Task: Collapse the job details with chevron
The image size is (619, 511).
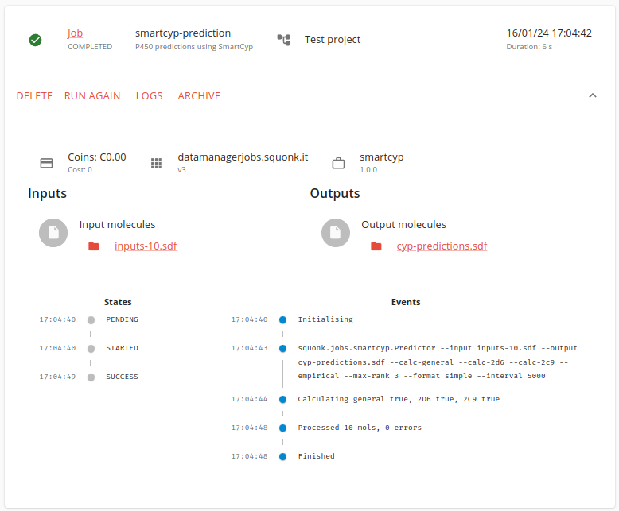Action: pos(592,95)
